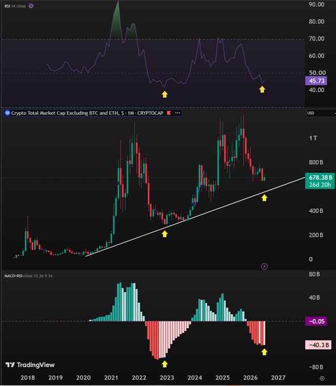The image size is (336, 386).
Task: Click the -80 B MACD scale label
Action: (x=316, y=367)
